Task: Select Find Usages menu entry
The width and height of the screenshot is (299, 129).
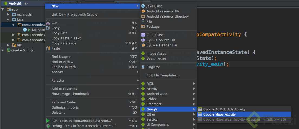Action: 92,57
